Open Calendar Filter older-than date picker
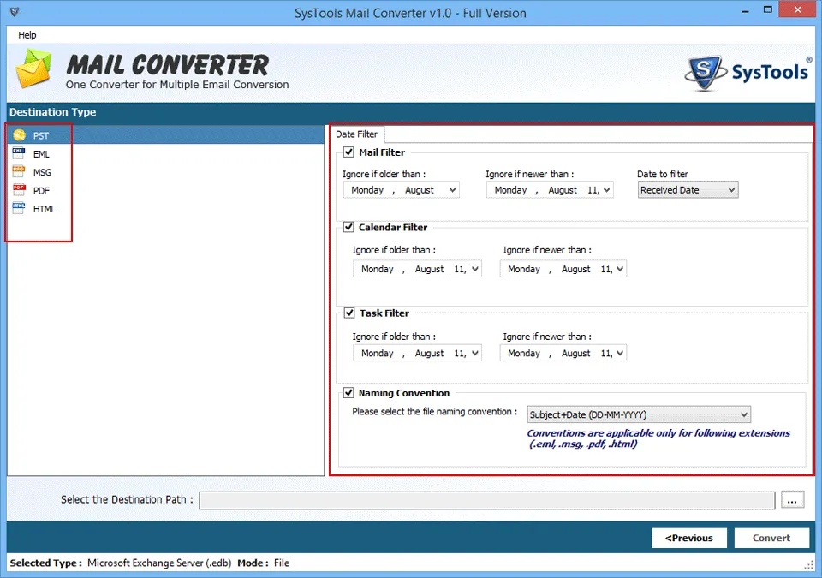 coord(475,269)
